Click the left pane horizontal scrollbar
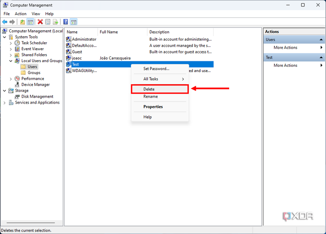Image resolution: width=326 pixels, height=234 pixels. pyautogui.click(x=31, y=223)
